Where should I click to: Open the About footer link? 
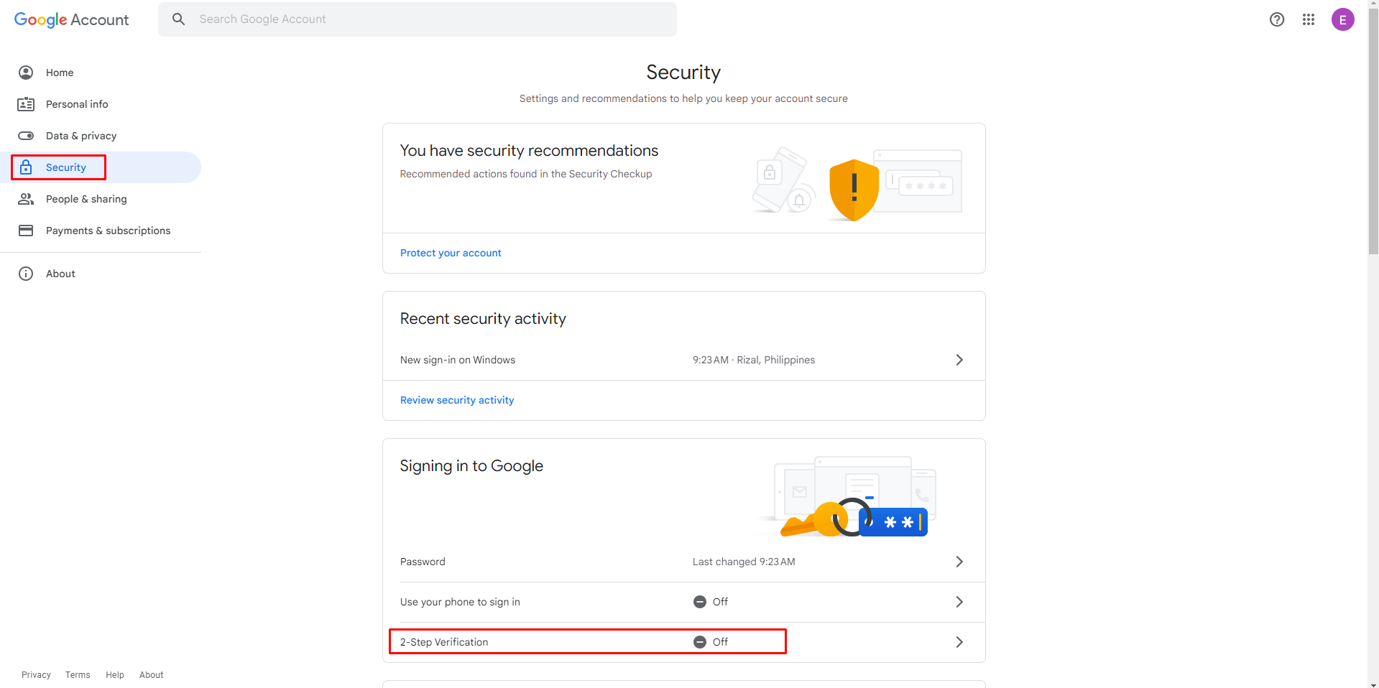[152, 675]
